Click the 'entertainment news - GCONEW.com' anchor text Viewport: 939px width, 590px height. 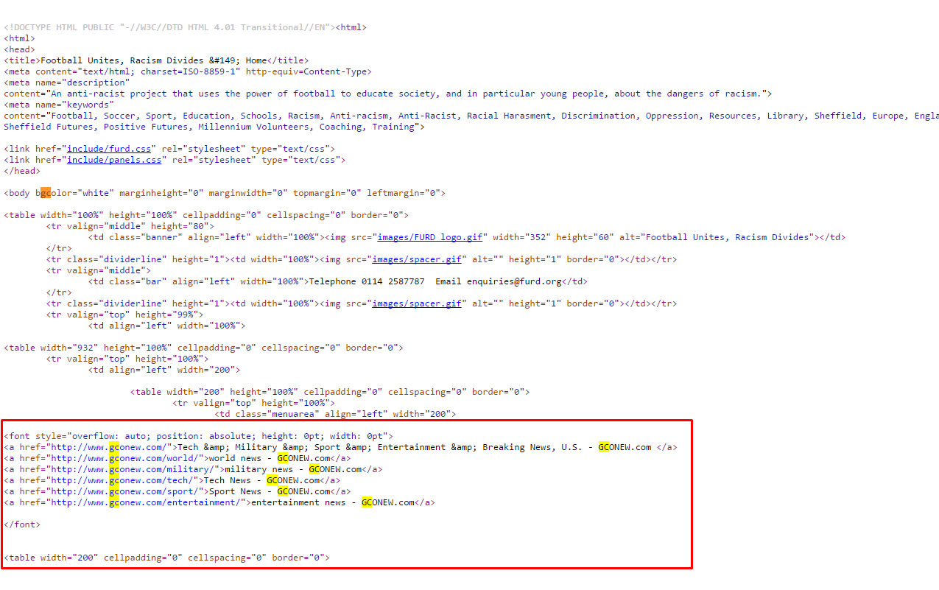point(334,502)
